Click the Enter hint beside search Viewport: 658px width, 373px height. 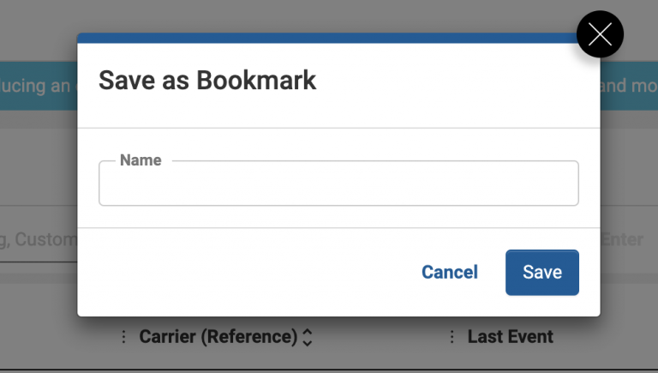pos(622,239)
